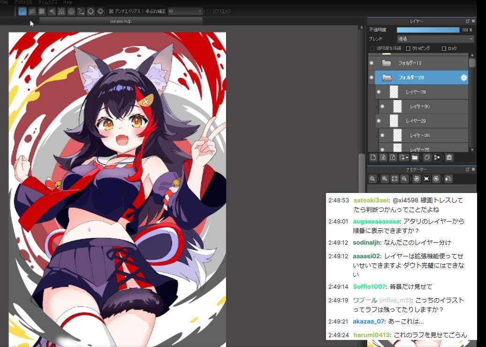Click layer list scrollbar down arrow
This screenshot has height=347, width=486.
click(472, 150)
